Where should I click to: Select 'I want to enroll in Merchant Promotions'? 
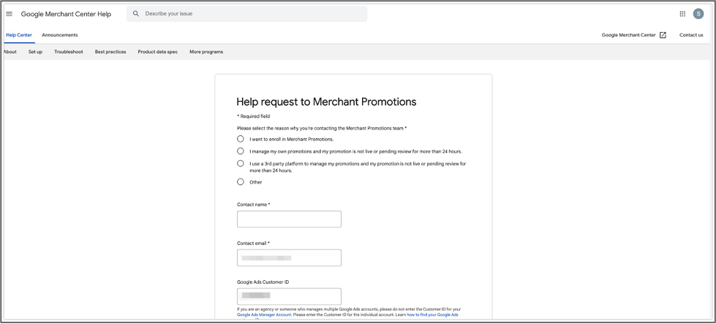pos(240,139)
